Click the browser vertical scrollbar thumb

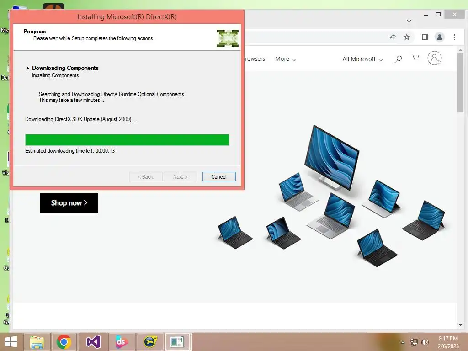tap(460, 83)
